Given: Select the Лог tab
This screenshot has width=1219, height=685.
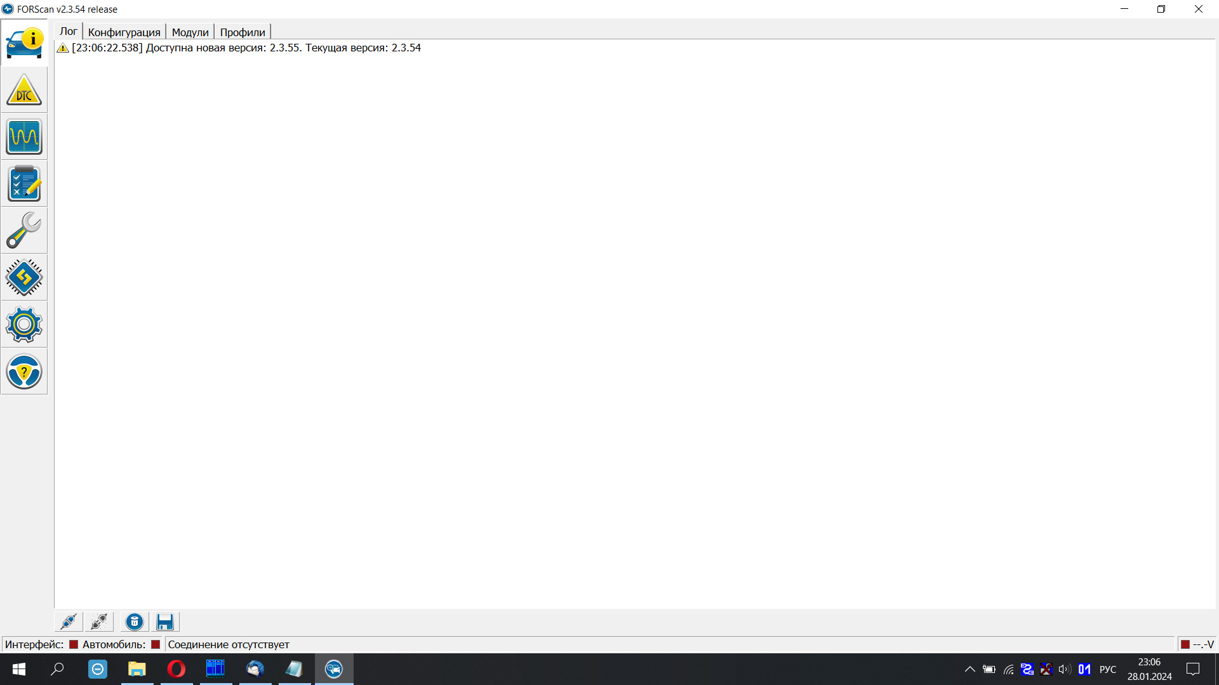Looking at the screenshot, I should (68, 32).
